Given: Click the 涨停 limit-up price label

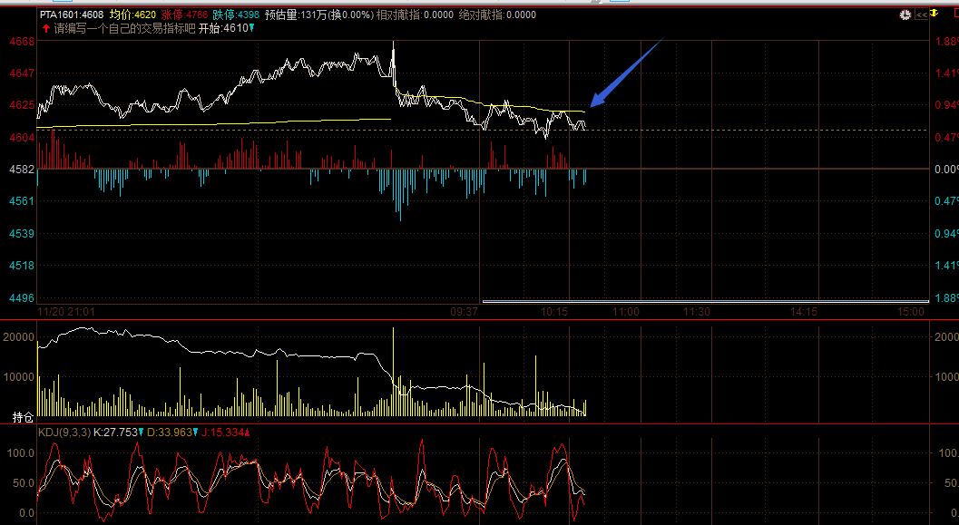Looking at the screenshot, I should (172, 15).
